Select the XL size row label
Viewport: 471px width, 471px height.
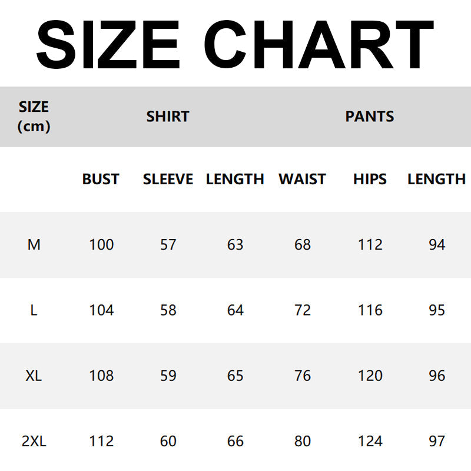pyautogui.click(x=34, y=376)
